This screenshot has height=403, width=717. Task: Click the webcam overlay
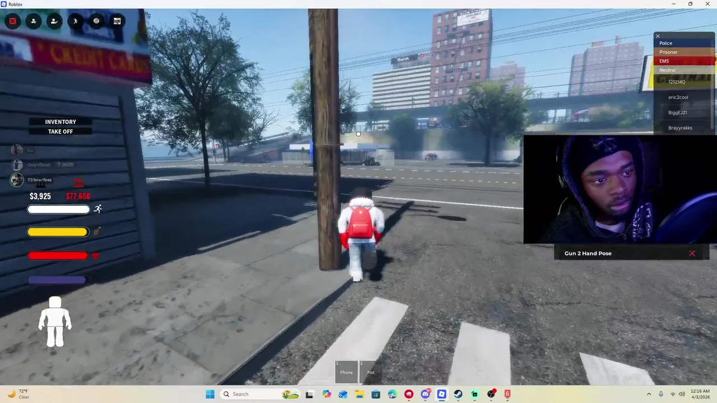point(620,189)
